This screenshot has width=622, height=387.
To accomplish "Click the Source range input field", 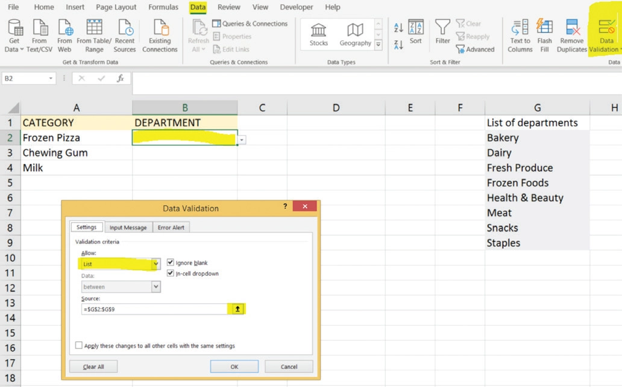I will (154, 309).
